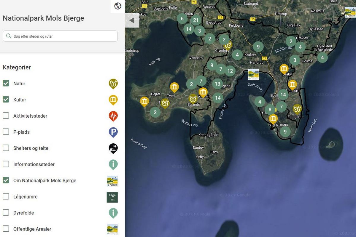This screenshot has height=237, width=356.
Task: Check the Informationssteder checkbox
Action: [x=6, y=164]
